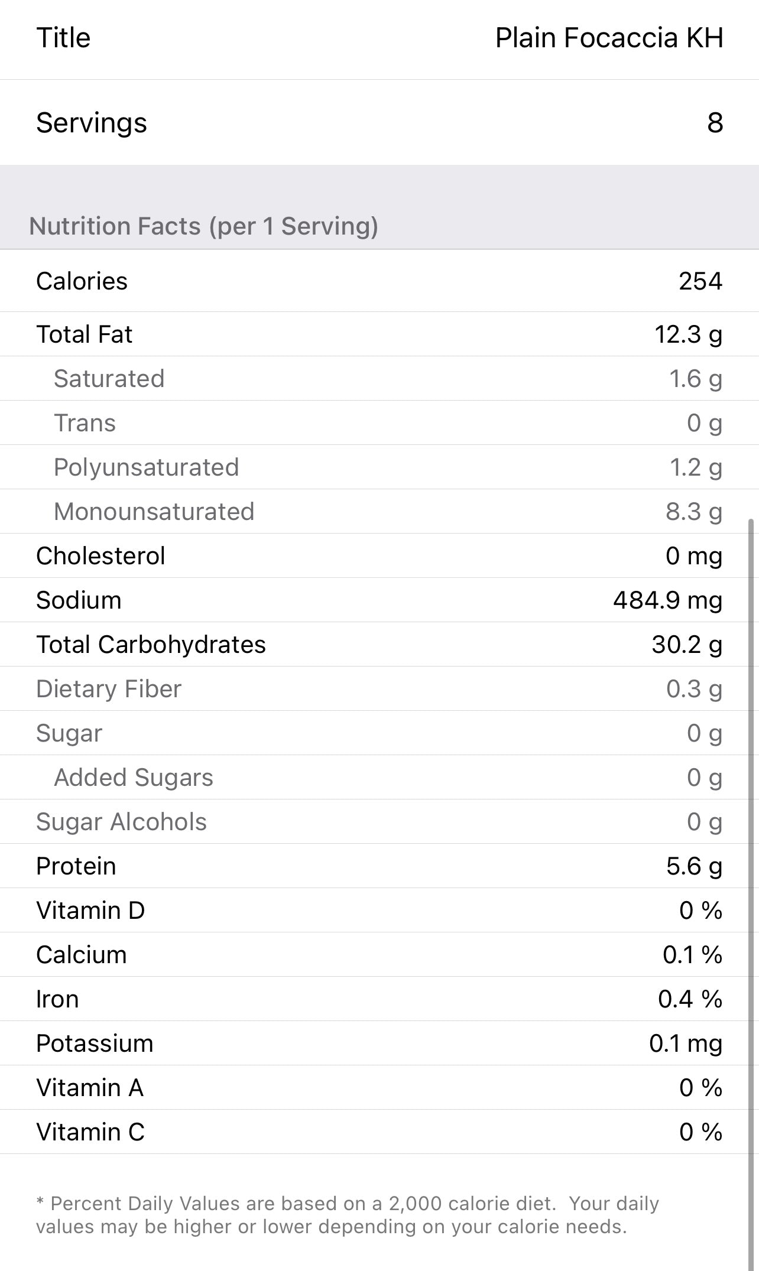Tap the Trans fat value field
This screenshot has height=1271, width=759.
pyautogui.click(x=704, y=423)
